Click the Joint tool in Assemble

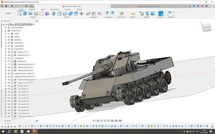(99, 13)
